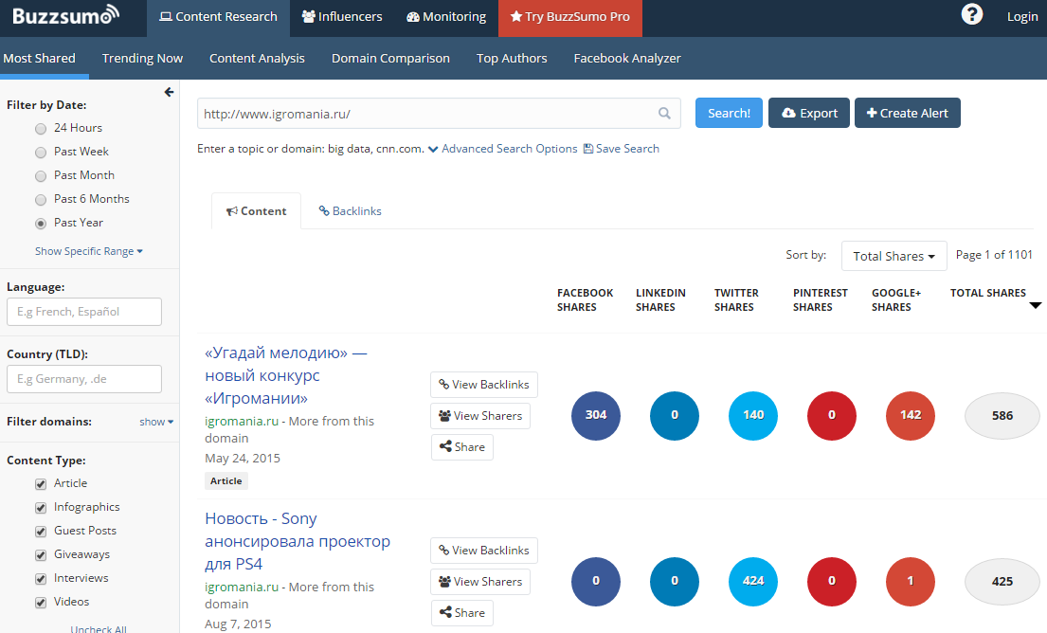Click Save Search link

pos(621,148)
